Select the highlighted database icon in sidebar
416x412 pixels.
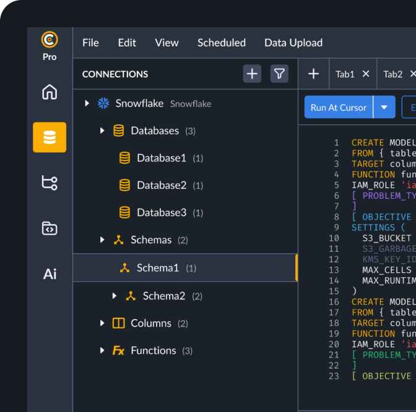coord(50,137)
